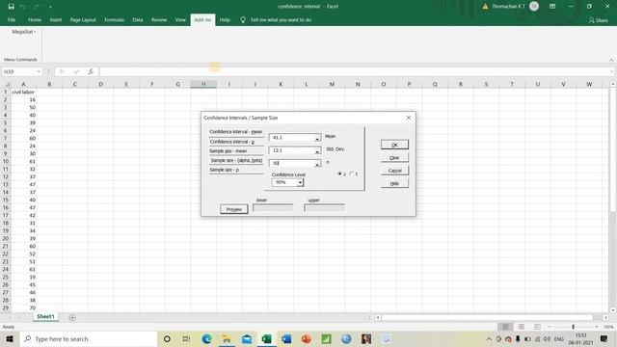Click the formula bar cancel X icon

click(62, 71)
